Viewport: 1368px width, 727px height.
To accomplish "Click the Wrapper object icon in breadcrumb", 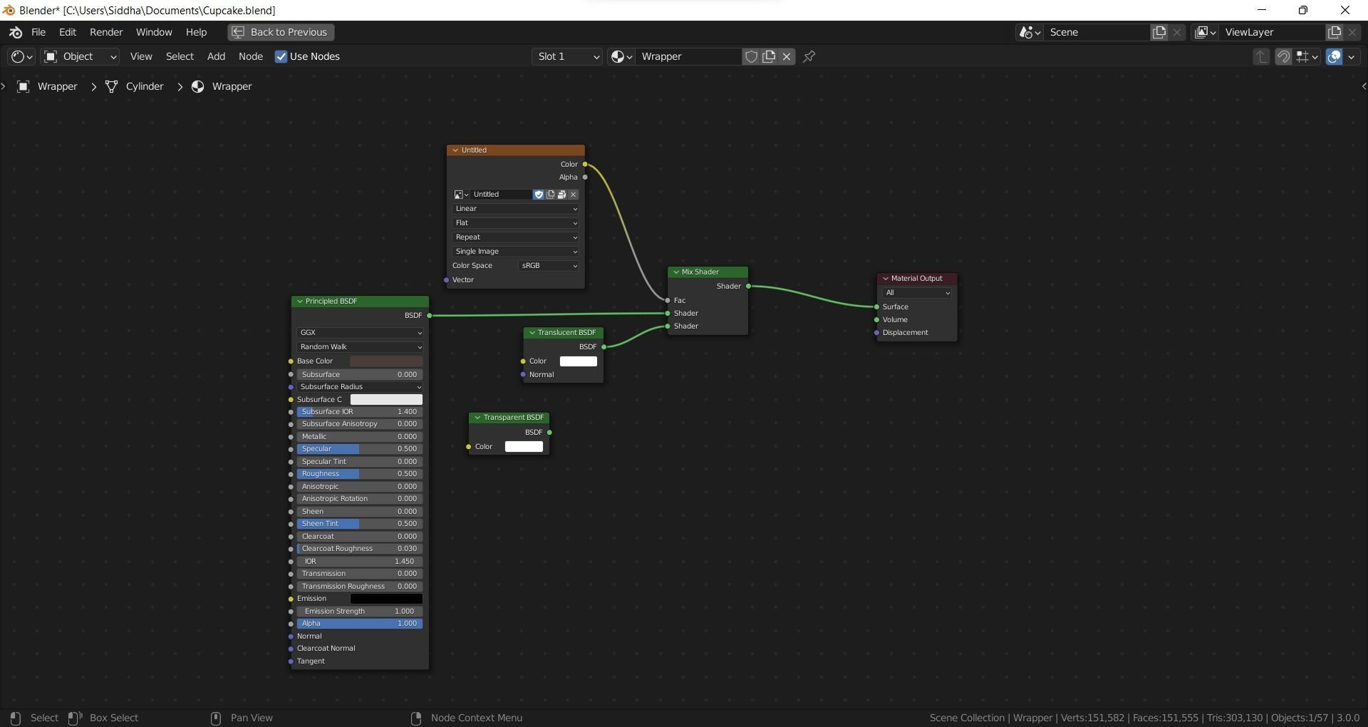I will click(x=24, y=86).
